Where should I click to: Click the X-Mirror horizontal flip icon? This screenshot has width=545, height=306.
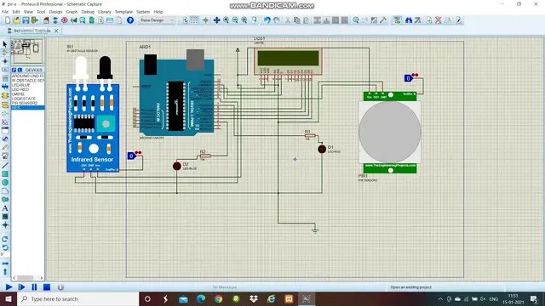tap(5, 263)
